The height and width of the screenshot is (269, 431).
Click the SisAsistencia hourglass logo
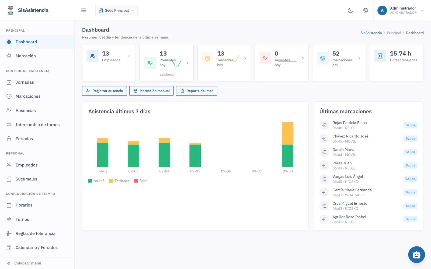pos(11,10)
